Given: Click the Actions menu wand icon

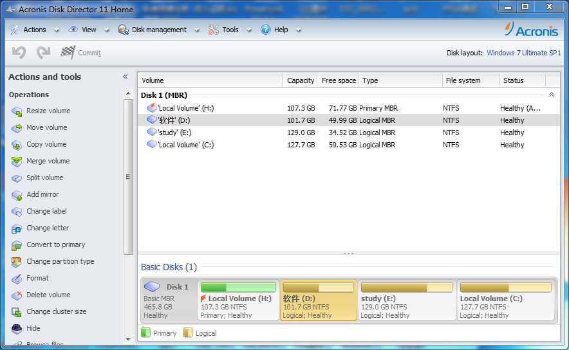Looking at the screenshot, I should click(15, 30).
